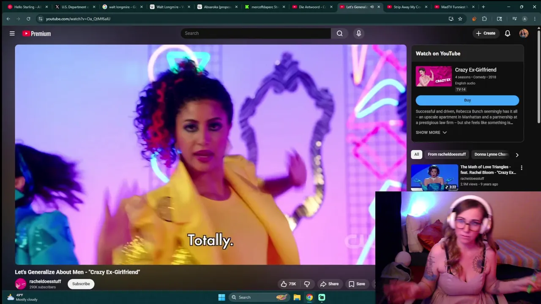
Task: Select the All filter chip
Action: [417, 155]
